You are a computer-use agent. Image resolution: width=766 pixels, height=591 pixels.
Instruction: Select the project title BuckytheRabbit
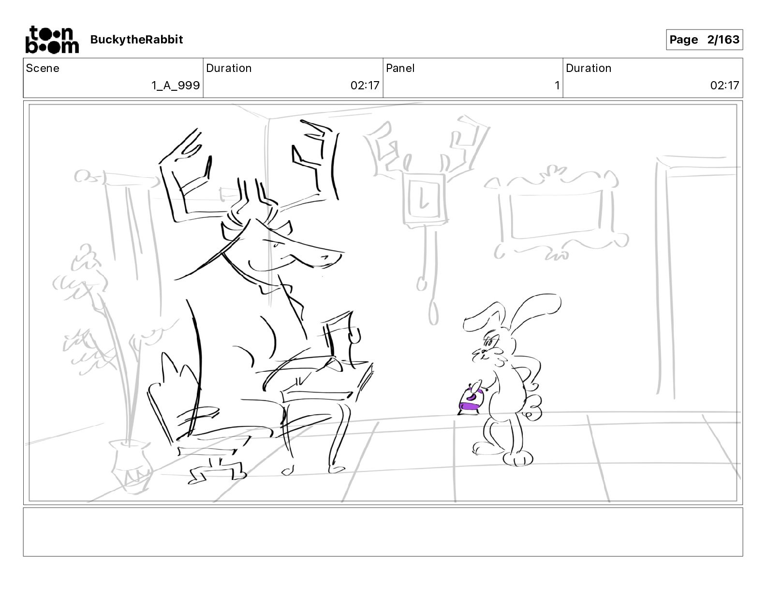coord(136,40)
